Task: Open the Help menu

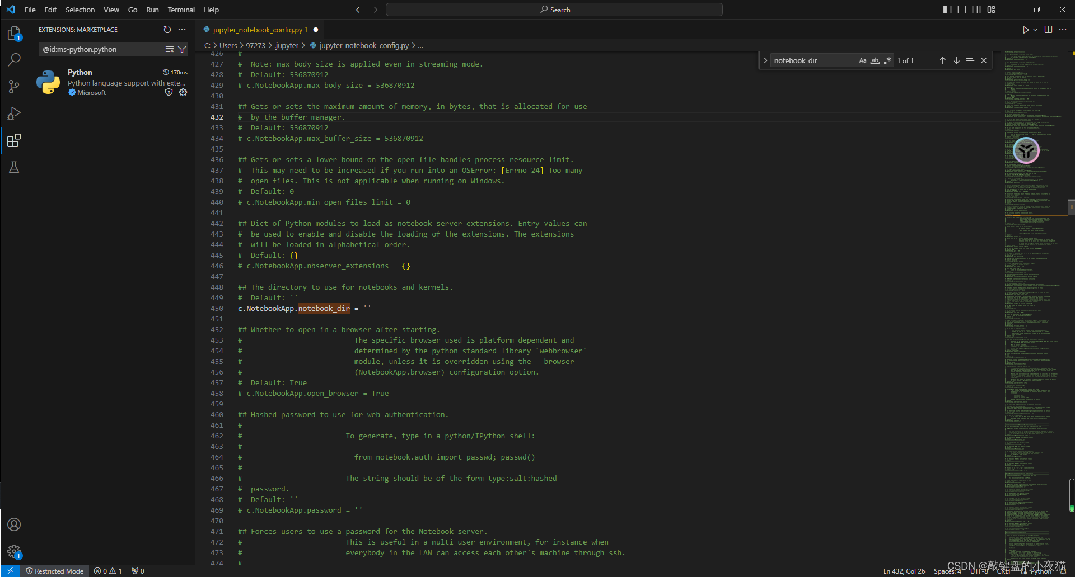Action: click(211, 10)
